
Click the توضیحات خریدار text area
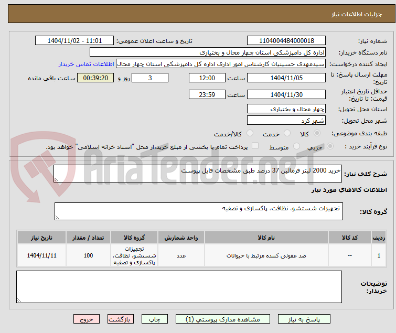coord(179,287)
